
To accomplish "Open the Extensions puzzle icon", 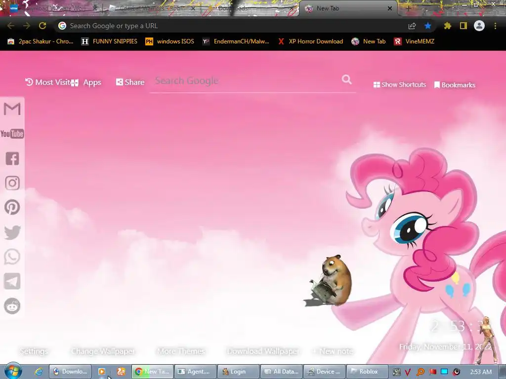I will [447, 26].
